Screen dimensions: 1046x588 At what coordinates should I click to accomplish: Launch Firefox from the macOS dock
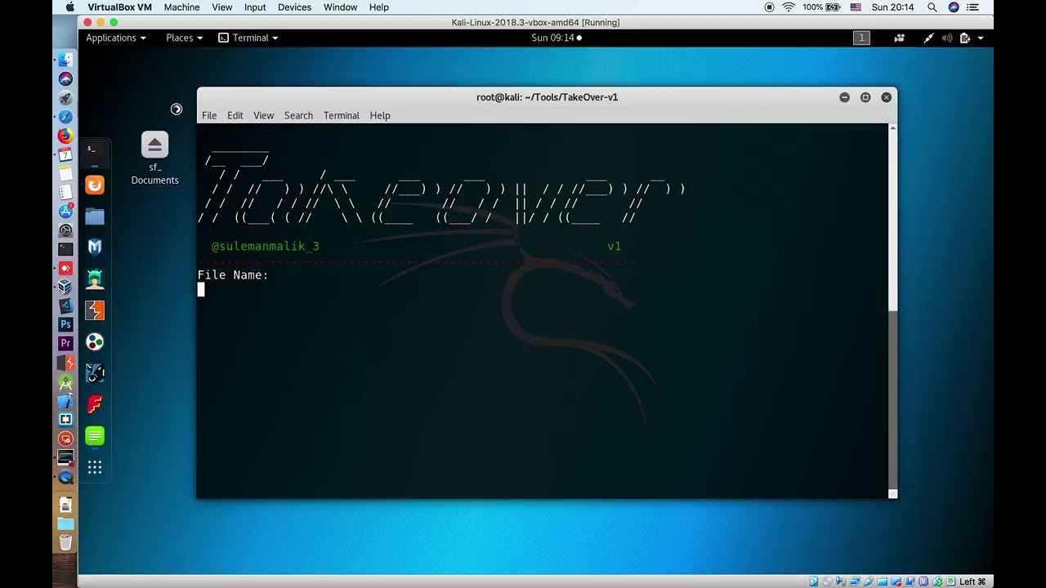[x=65, y=136]
